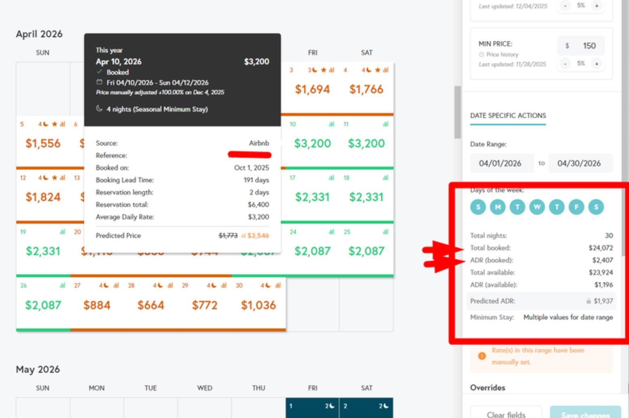Open the min price Price history link
The image size is (629, 418).
[x=502, y=55]
